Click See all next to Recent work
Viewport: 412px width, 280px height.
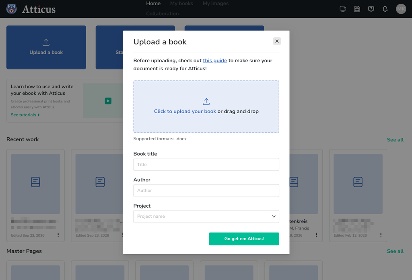(395, 140)
